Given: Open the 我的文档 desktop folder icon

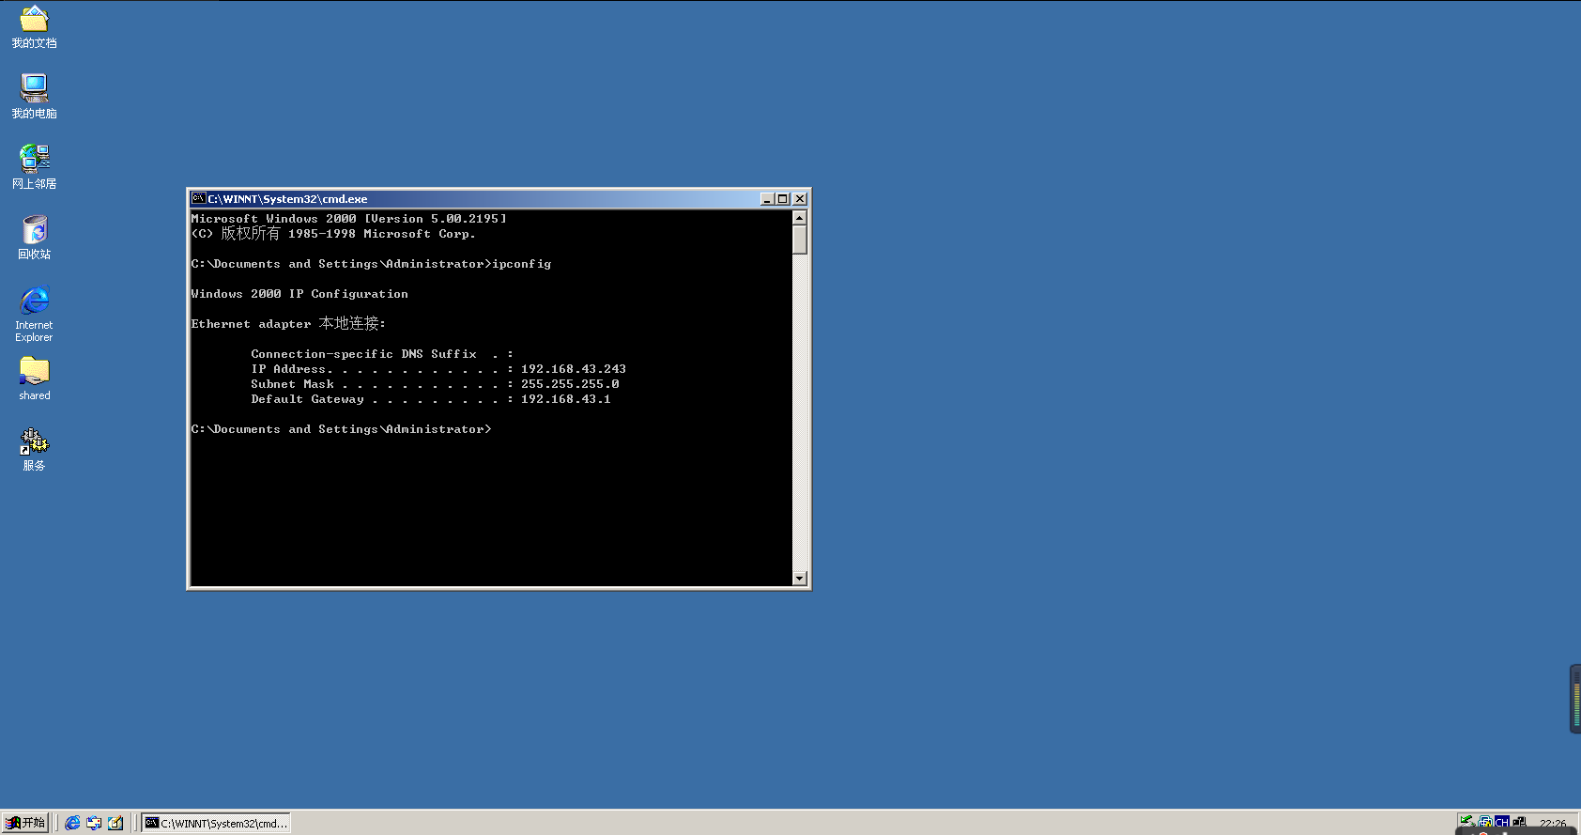Looking at the screenshot, I should pyautogui.click(x=34, y=26).
